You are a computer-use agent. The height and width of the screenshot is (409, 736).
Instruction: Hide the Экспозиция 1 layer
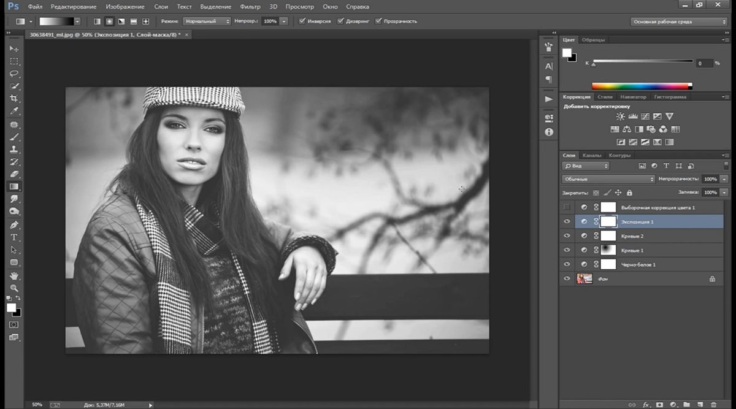(x=567, y=221)
